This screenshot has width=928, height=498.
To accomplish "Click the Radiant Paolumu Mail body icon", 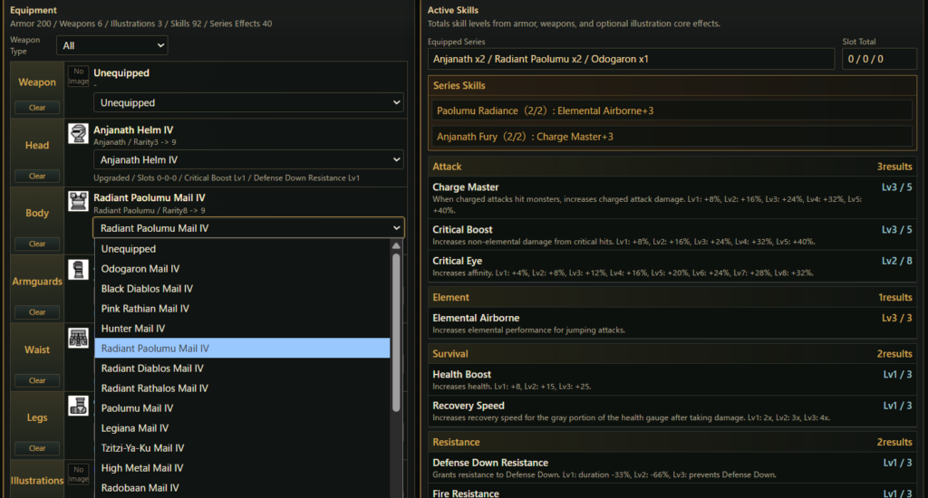I will pyautogui.click(x=78, y=201).
